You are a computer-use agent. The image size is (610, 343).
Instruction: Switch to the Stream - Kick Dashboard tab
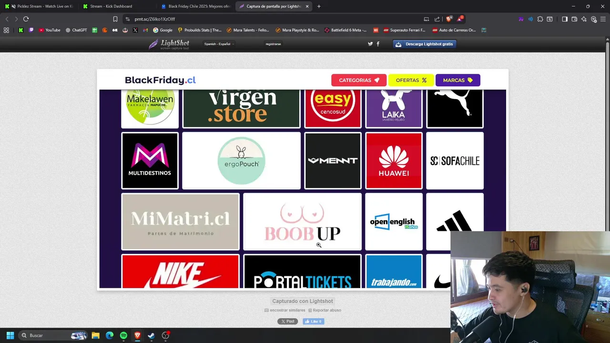tap(114, 6)
